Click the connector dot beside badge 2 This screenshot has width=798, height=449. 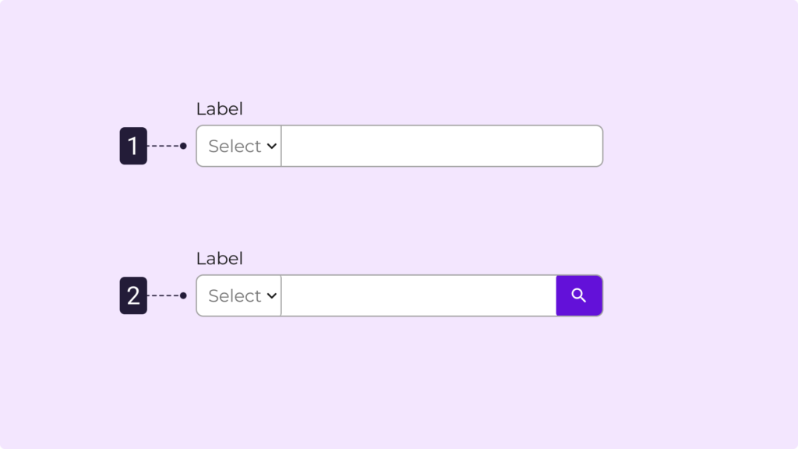(183, 295)
